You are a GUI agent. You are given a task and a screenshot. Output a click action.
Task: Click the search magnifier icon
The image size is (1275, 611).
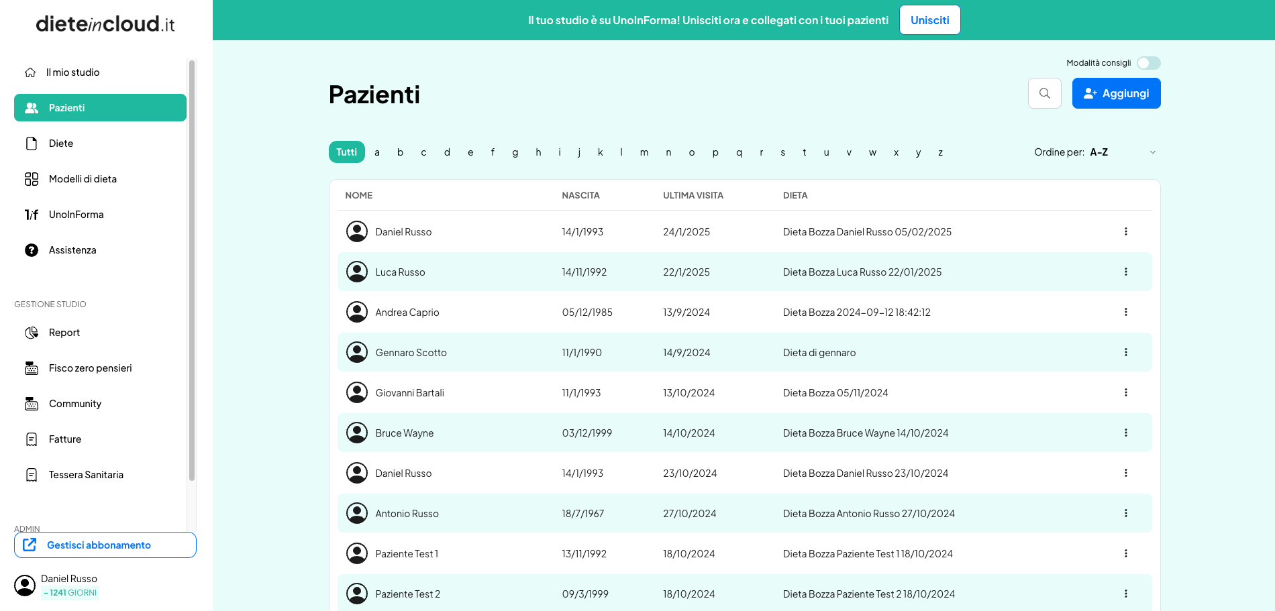[1044, 93]
